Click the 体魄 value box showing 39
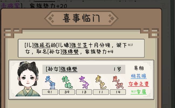This screenshot has height=108, width=175. [x=67, y=92]
